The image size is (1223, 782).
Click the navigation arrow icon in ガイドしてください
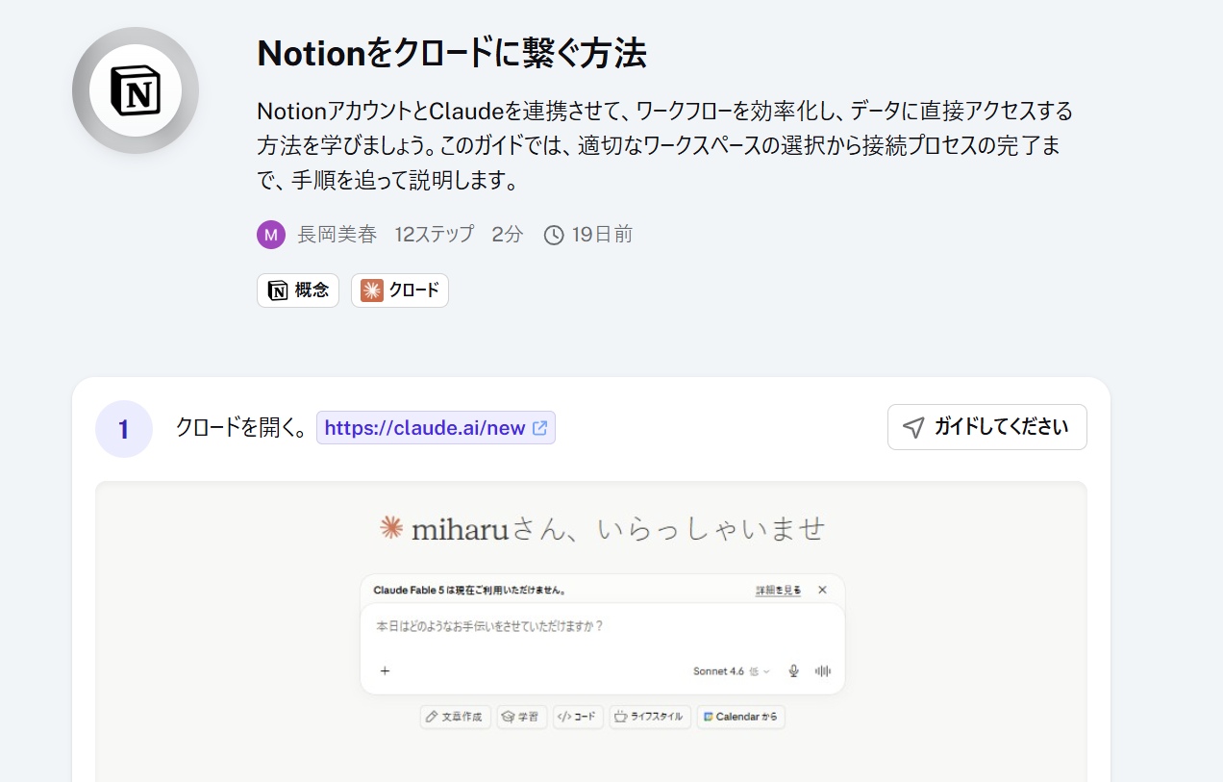click(913, 427)
